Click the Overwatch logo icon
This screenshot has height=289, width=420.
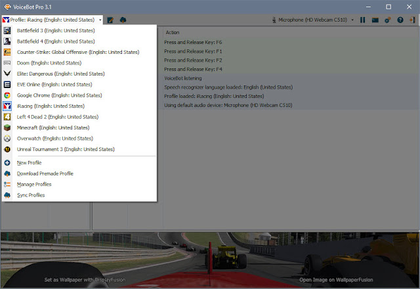(x=7, y=139)
